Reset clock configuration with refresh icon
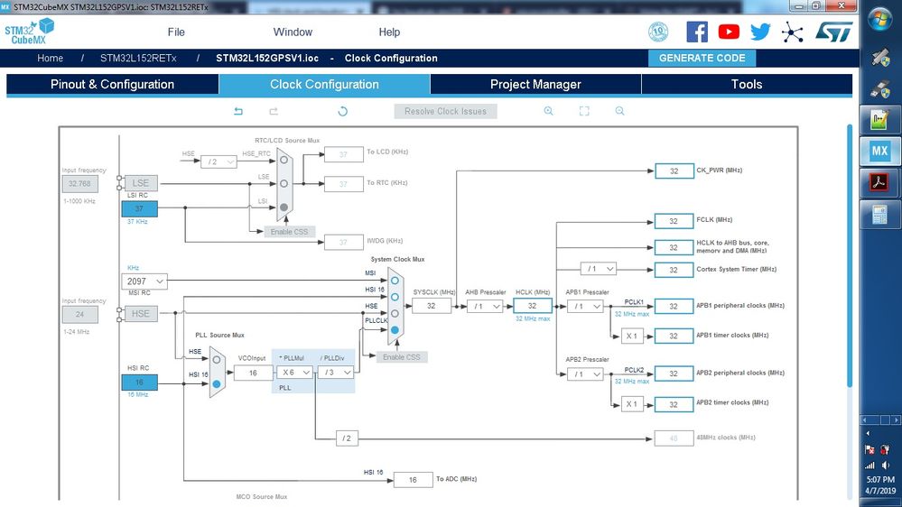Image resolution: width=902 pixels, height=507 pixels. [x=342, y=111]
